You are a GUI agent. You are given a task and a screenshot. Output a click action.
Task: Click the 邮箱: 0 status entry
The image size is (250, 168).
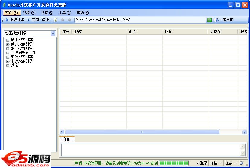pyautogui.click(x=216, y=163)
